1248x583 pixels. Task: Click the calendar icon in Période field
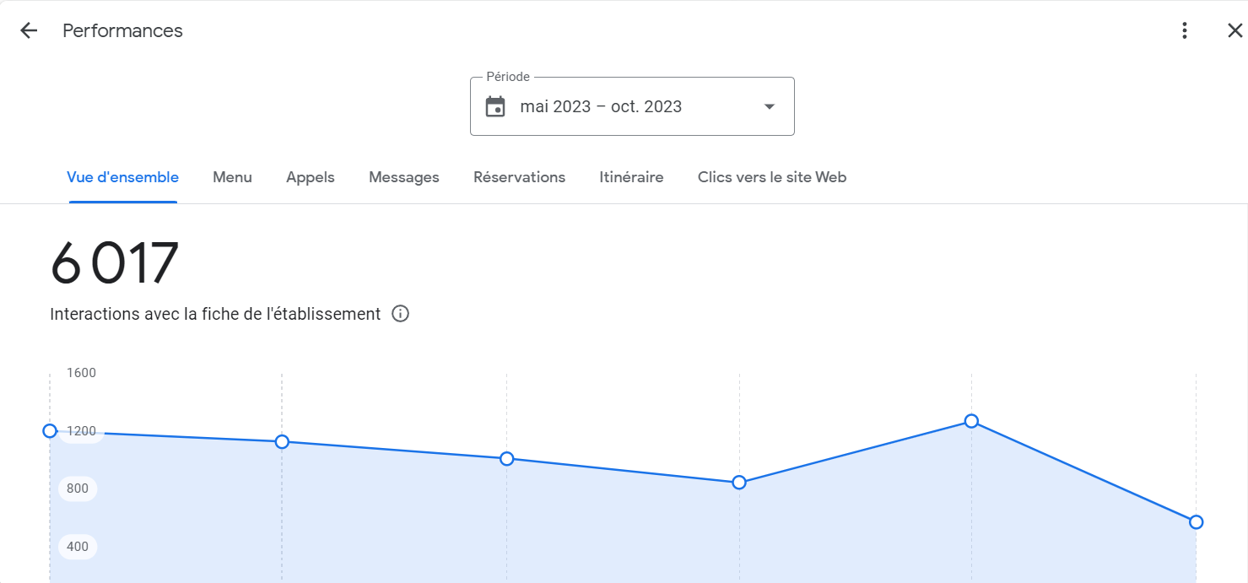point(495,107)
